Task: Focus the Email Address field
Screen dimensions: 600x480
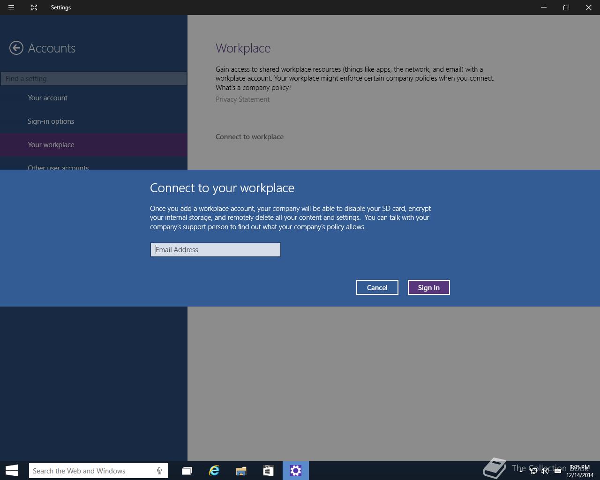Action: click(x=216, y=250)
